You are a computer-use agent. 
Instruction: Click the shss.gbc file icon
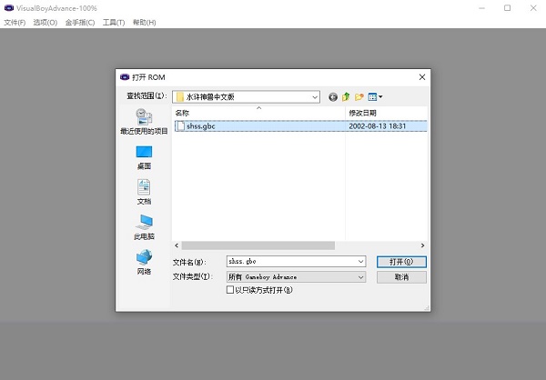180,126
